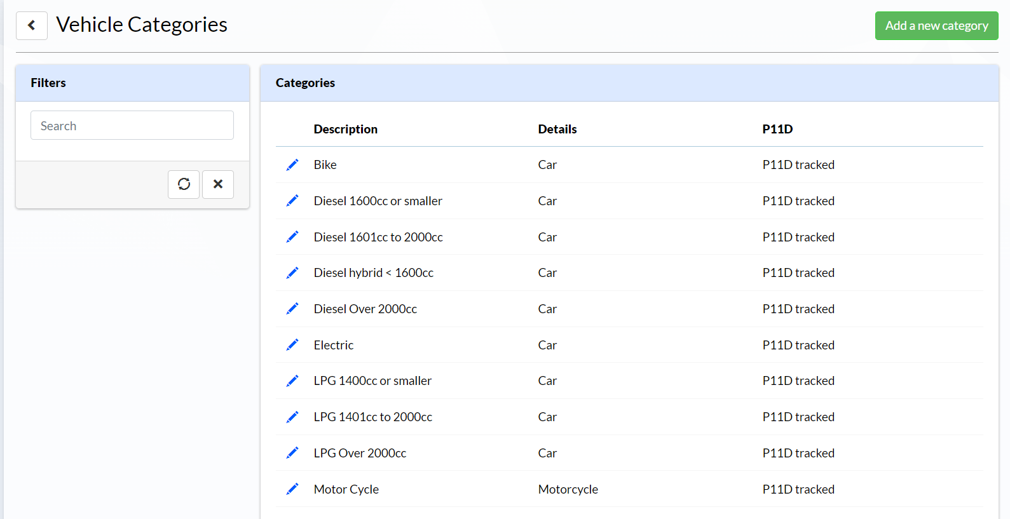Screen dimensions: 1010x519
Task: Edit the Diesel 1601cc to 2000cc category
Action: point(292,237)
